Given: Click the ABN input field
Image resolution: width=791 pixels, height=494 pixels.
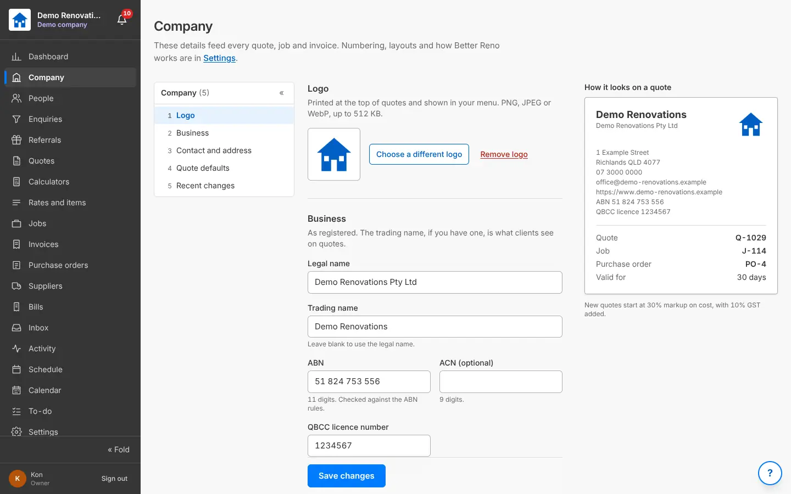Looking at the screenshot, I should pyautogui.click(x=369, y=381).
